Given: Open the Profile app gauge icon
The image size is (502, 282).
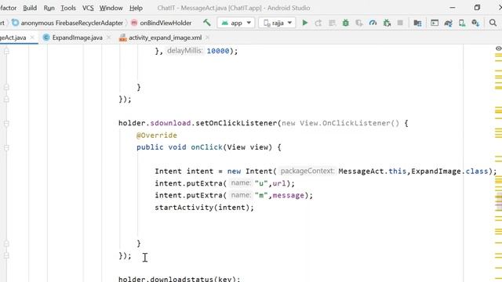Looking at the screenshot, I should (x=373, y=23).
